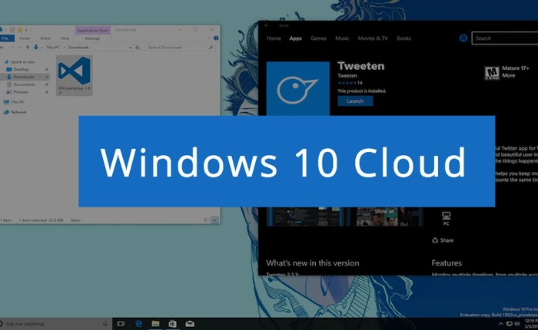
Task: Open the address bar history dropdown
Action: (131, 48)
